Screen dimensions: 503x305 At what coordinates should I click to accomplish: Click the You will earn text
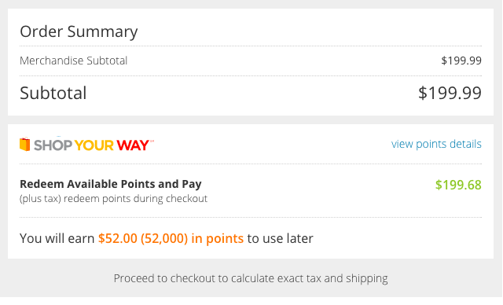(x=57, y=239)
